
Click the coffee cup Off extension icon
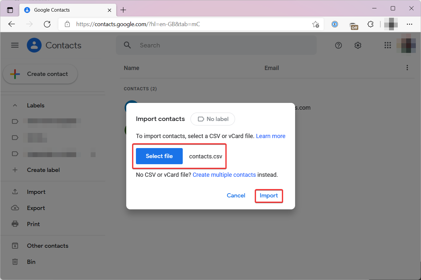click(354, 25)
